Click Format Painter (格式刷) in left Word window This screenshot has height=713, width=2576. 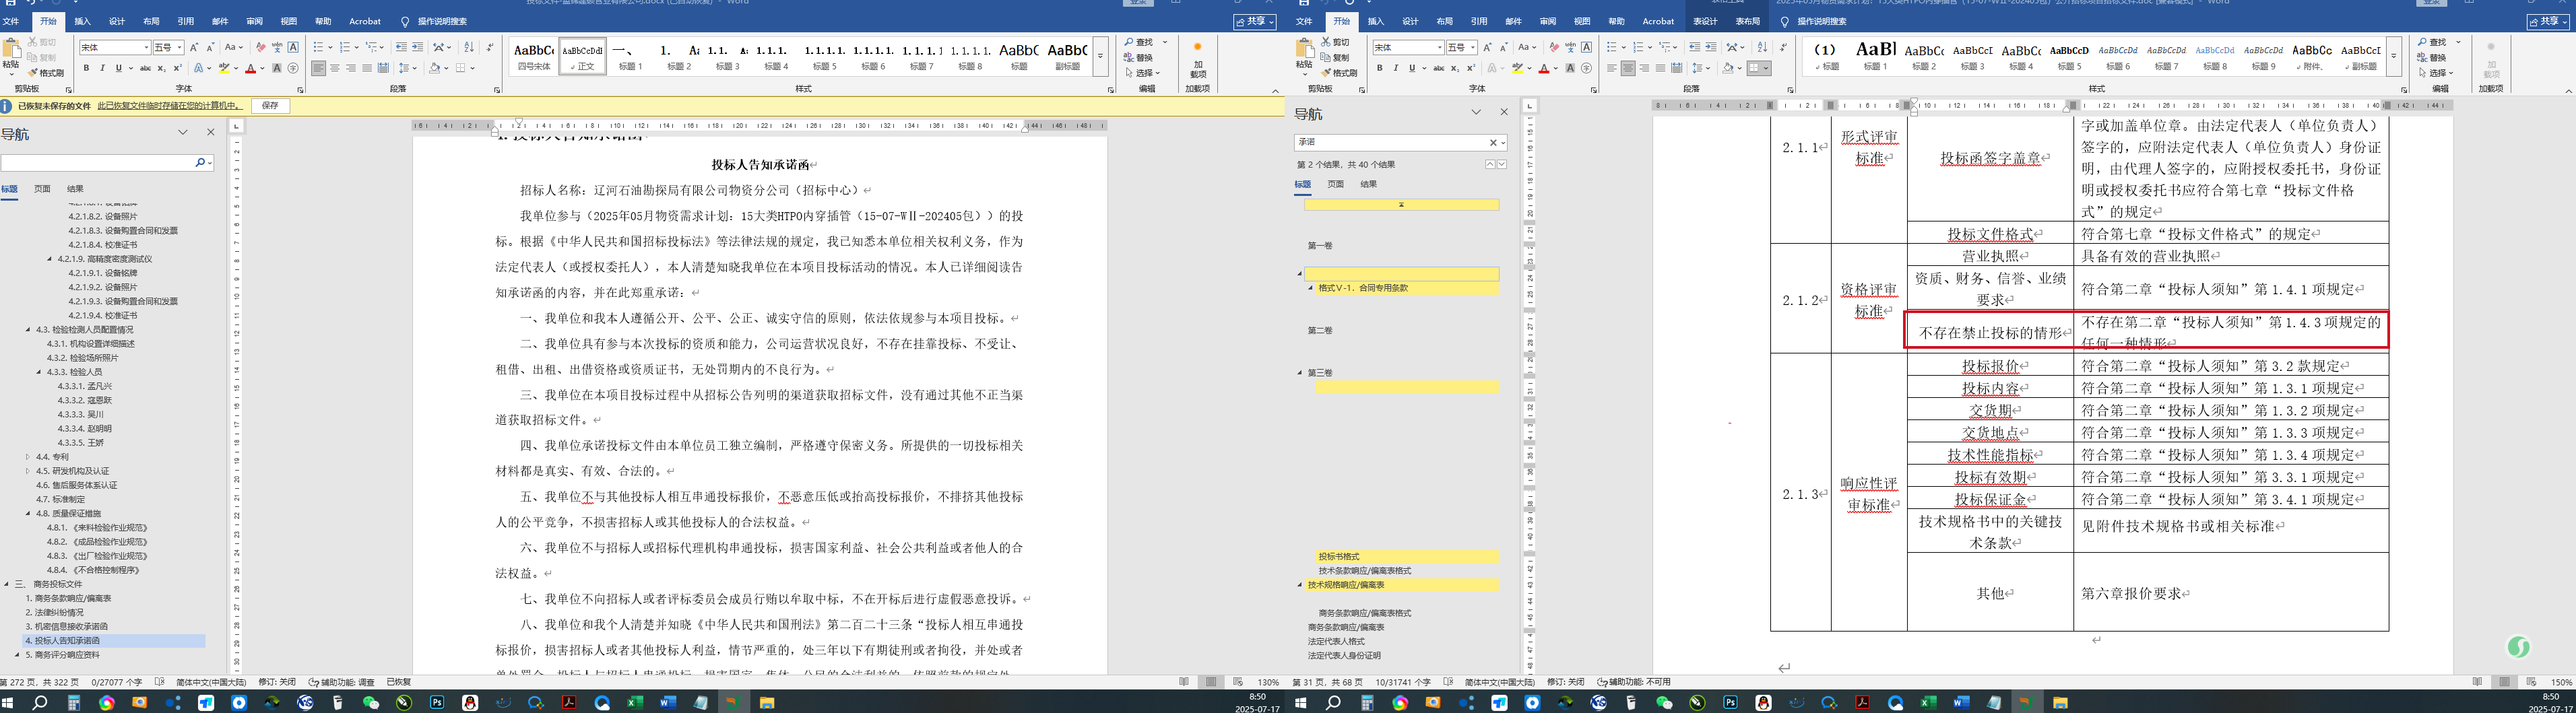(x=46, y=73)
